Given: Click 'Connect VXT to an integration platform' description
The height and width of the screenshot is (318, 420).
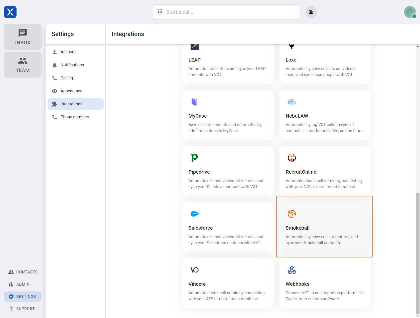Looking at the screenshot, I should 325,296.
